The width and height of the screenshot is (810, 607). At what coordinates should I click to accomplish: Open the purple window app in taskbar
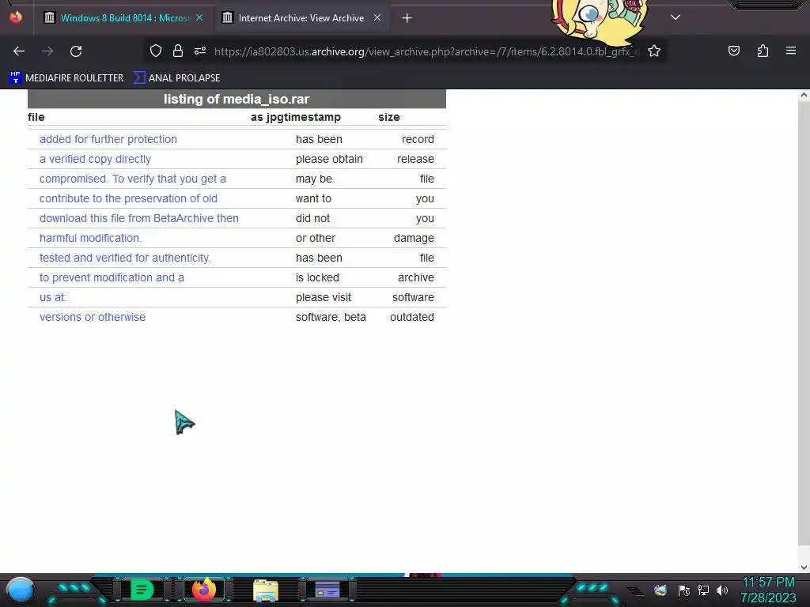tap(327, 590)
